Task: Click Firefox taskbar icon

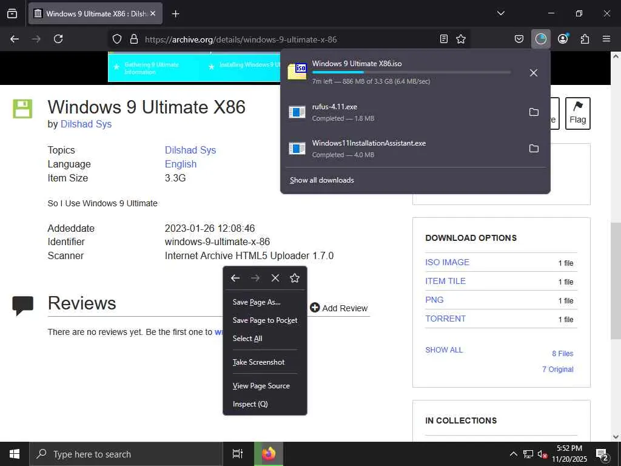Action: pos(269,454)
